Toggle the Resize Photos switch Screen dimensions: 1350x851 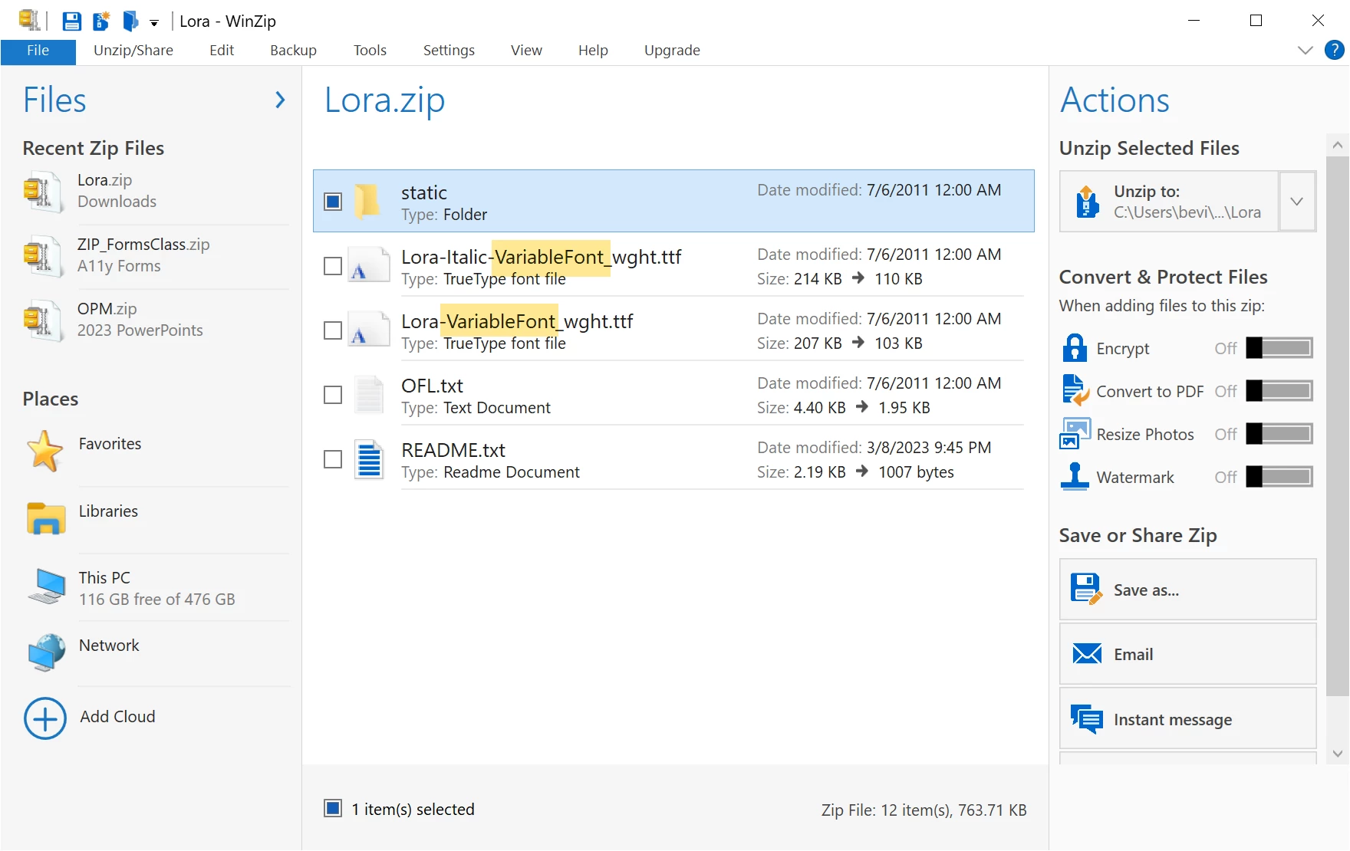click(1279, 434)
